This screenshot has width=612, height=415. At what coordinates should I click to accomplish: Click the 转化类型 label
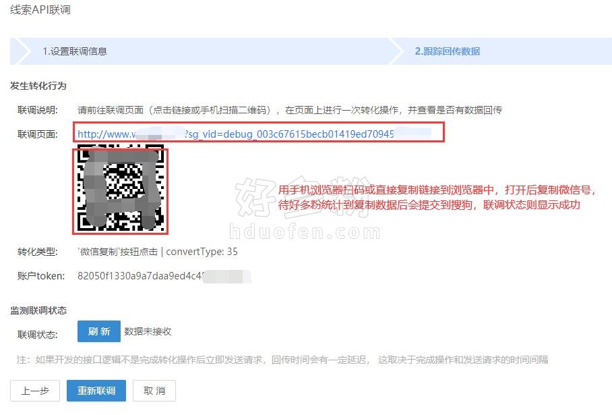pyautogui.click(x=38, y=252)
